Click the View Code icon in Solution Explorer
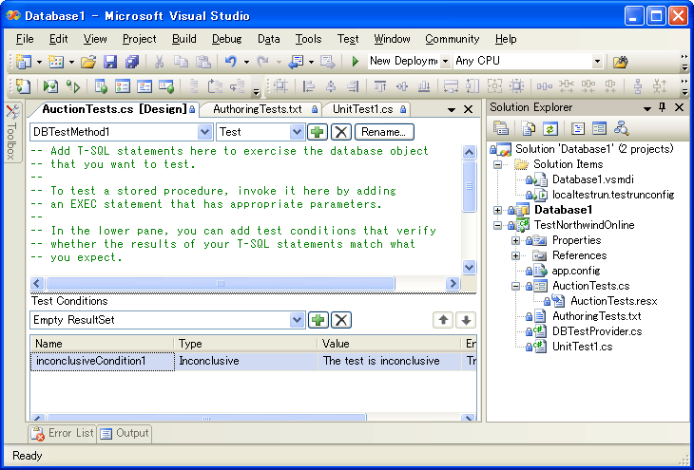Viewport: 694px width, 470px height. pyautogui.click(x=578, y=129)
